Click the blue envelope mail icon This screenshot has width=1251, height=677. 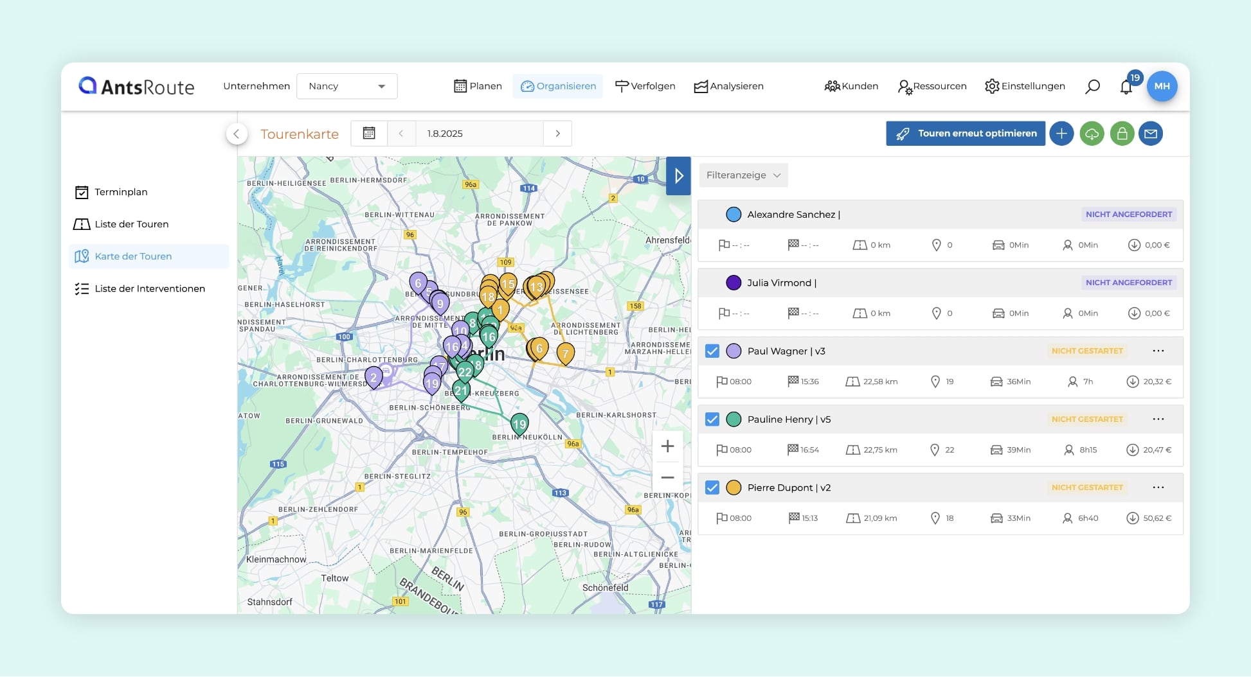pos(1151,134)
